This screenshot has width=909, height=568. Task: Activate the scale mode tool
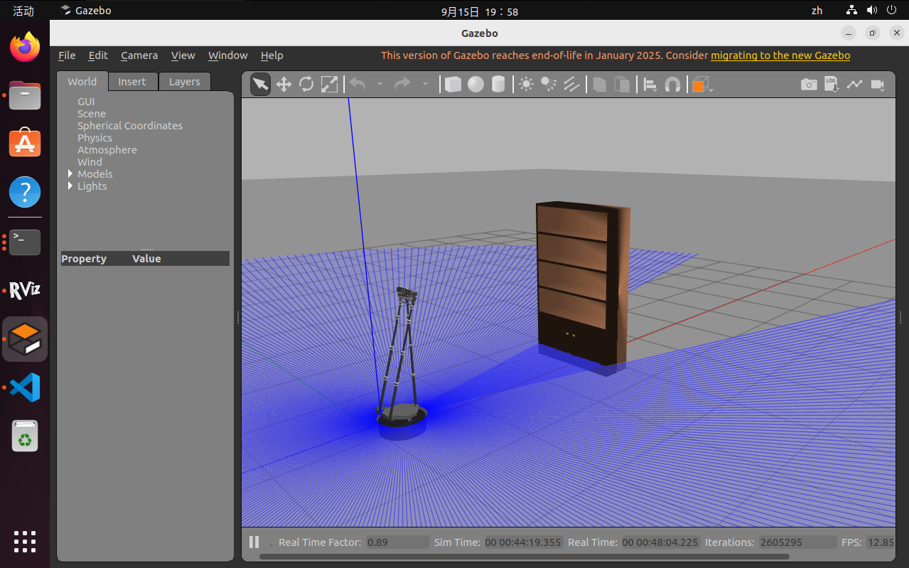(329, 85)
